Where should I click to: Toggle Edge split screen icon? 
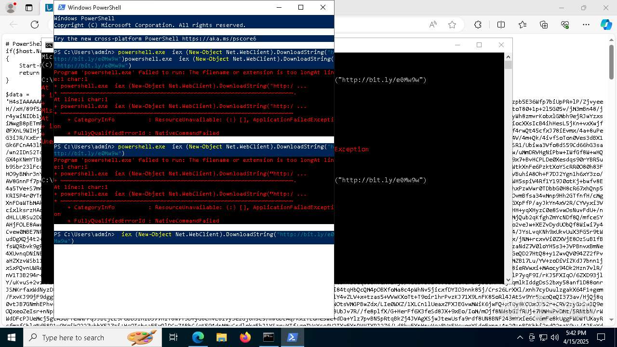[501, 25]
